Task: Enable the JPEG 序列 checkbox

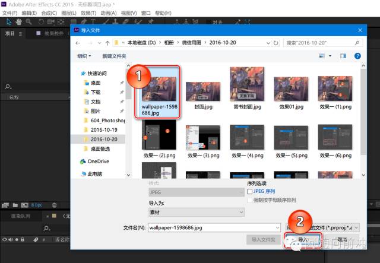Action: pos(250,191)
